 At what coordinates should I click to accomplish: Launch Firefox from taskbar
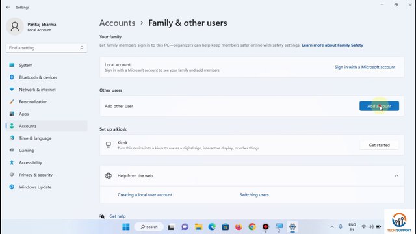tap(239, 227)
